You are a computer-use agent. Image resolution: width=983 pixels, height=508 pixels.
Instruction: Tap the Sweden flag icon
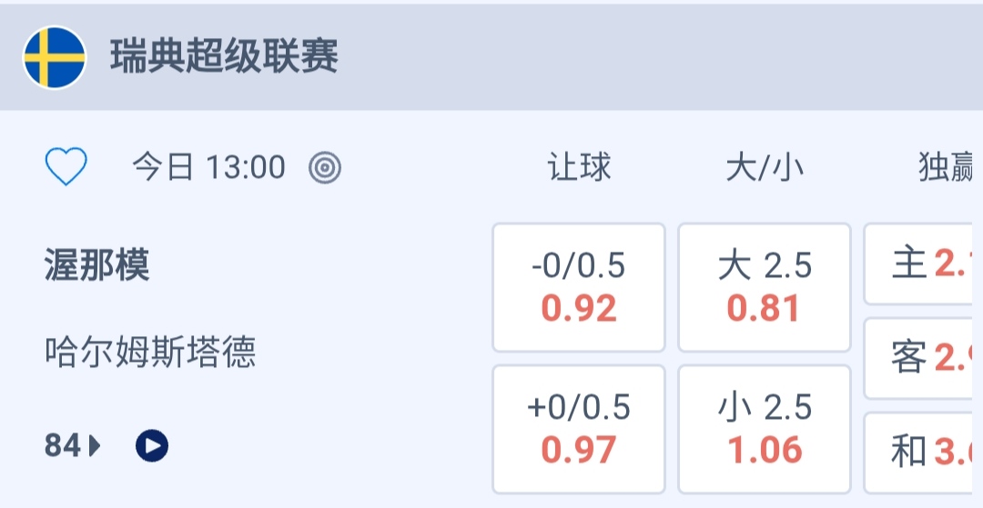pos(55,57)
